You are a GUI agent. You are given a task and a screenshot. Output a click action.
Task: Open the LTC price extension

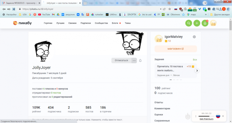tap(195, 9)
